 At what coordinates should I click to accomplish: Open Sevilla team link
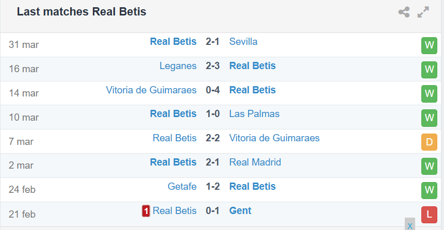(243, 42)
